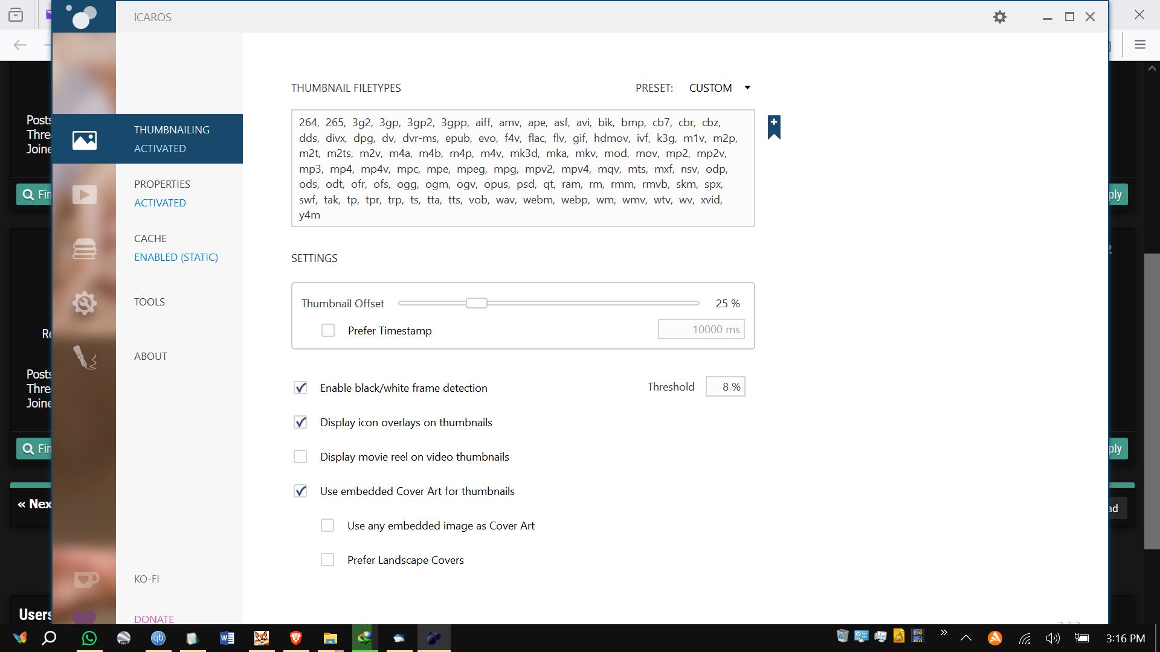Click the About pen sidebar icon

click(x=85, y=357)
